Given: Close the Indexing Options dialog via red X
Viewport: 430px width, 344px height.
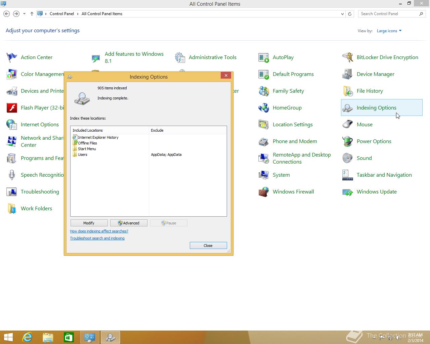Looking at the screenshot, I should (226, 75).
